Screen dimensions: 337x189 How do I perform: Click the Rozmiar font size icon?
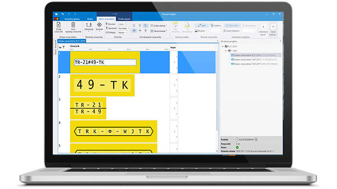tap(106, 24)
